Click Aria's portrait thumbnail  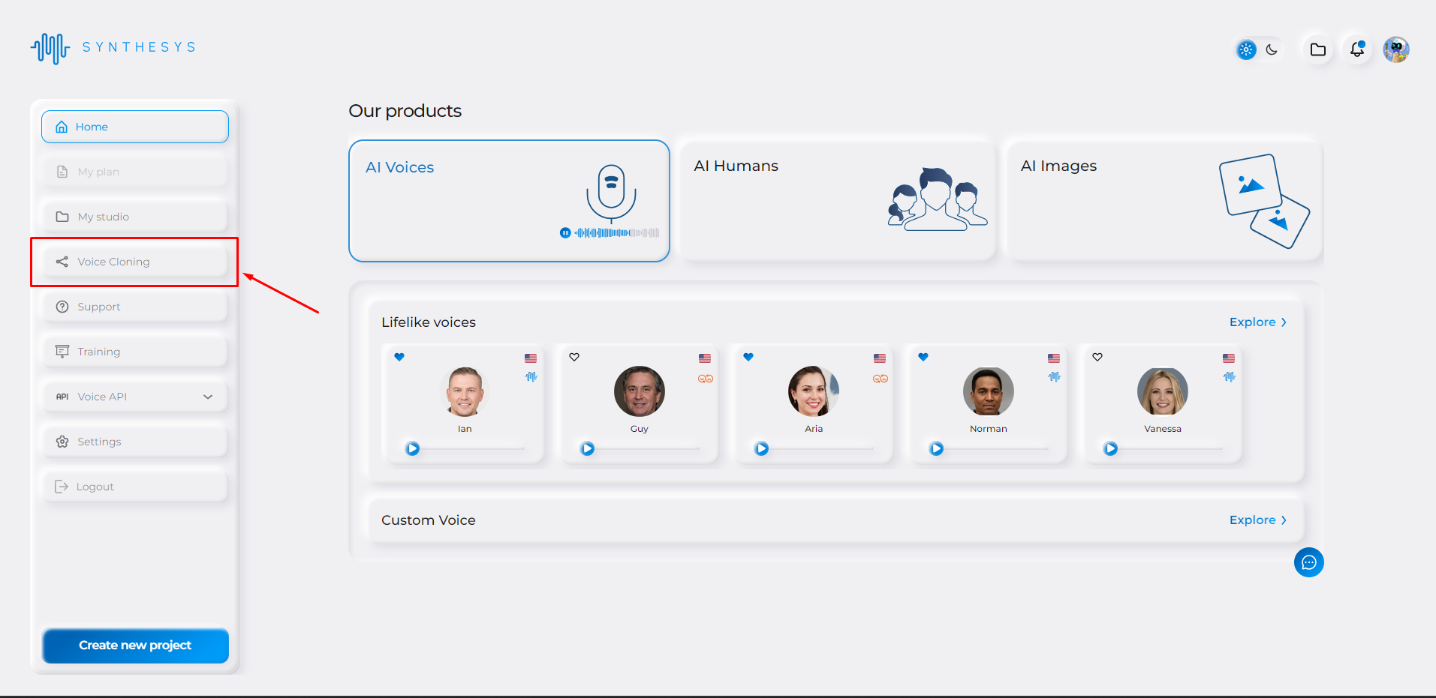click(814, 391)
